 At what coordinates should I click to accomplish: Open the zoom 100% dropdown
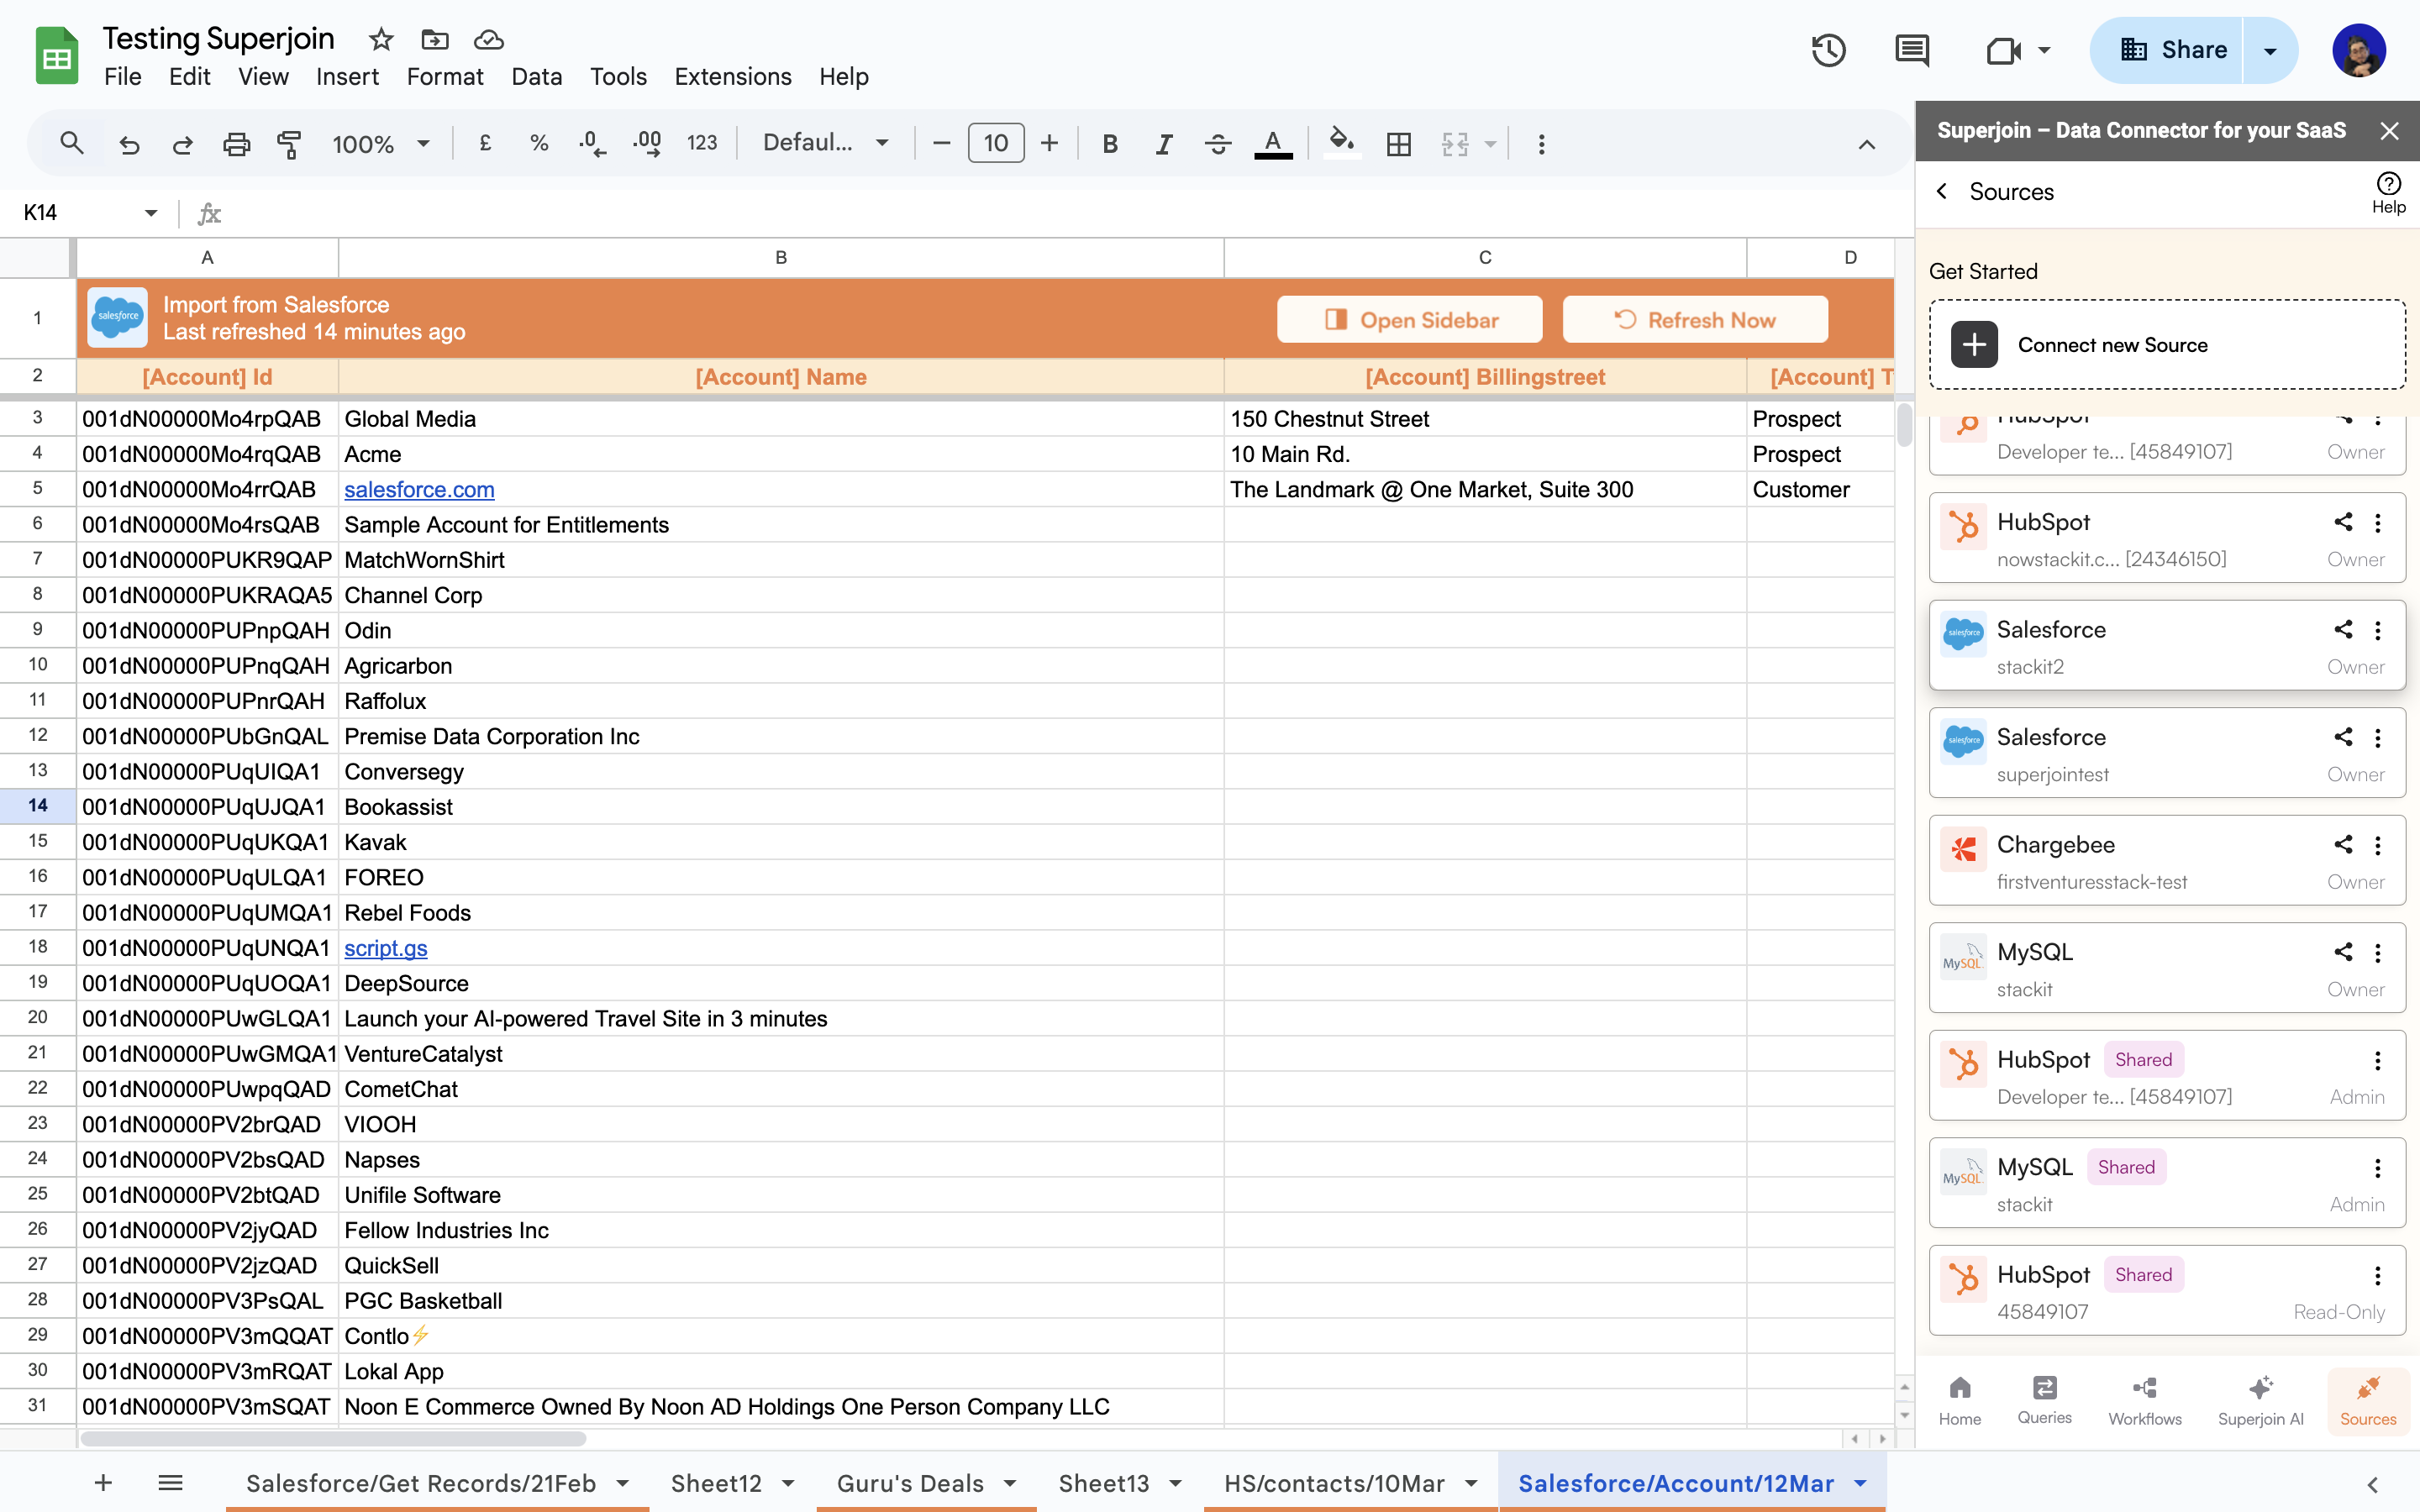380,144
